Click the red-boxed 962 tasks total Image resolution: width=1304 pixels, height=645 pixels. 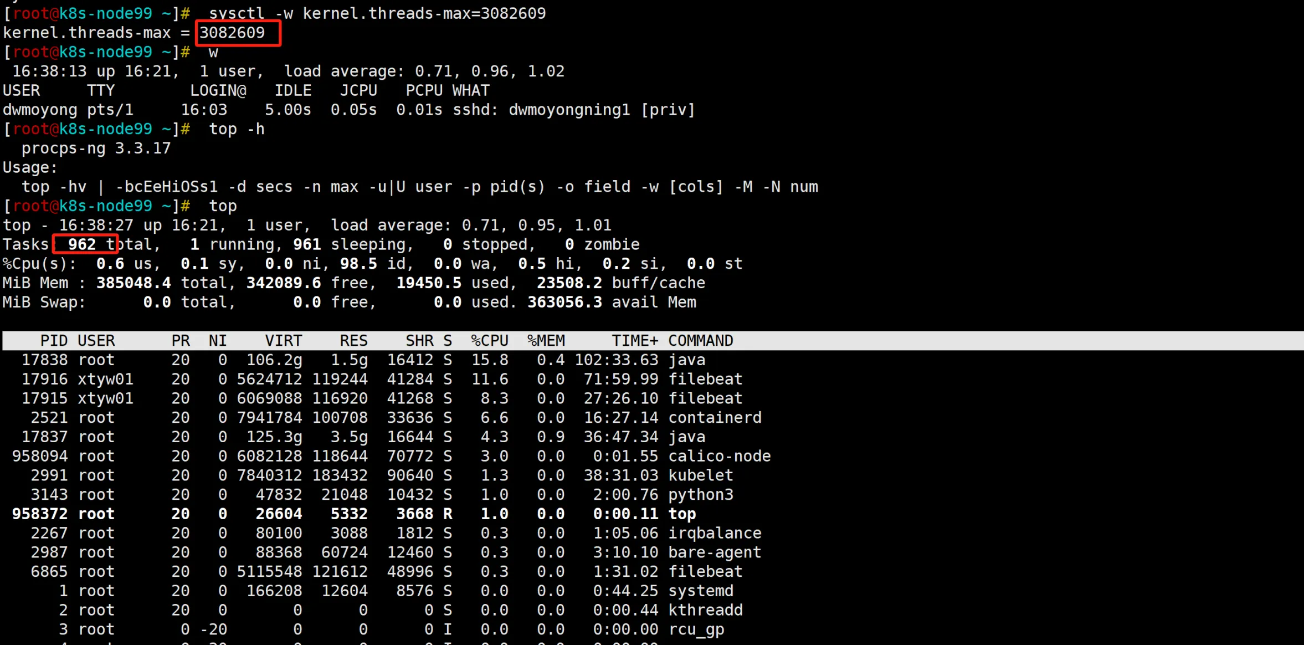pyautogui.click(x=83, y=244)
